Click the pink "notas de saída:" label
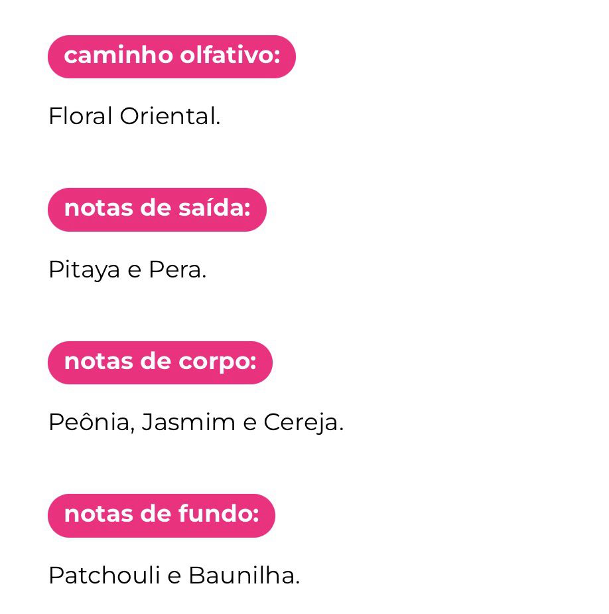Viewport: 609px width, 614px height. [x=157, y=209]
